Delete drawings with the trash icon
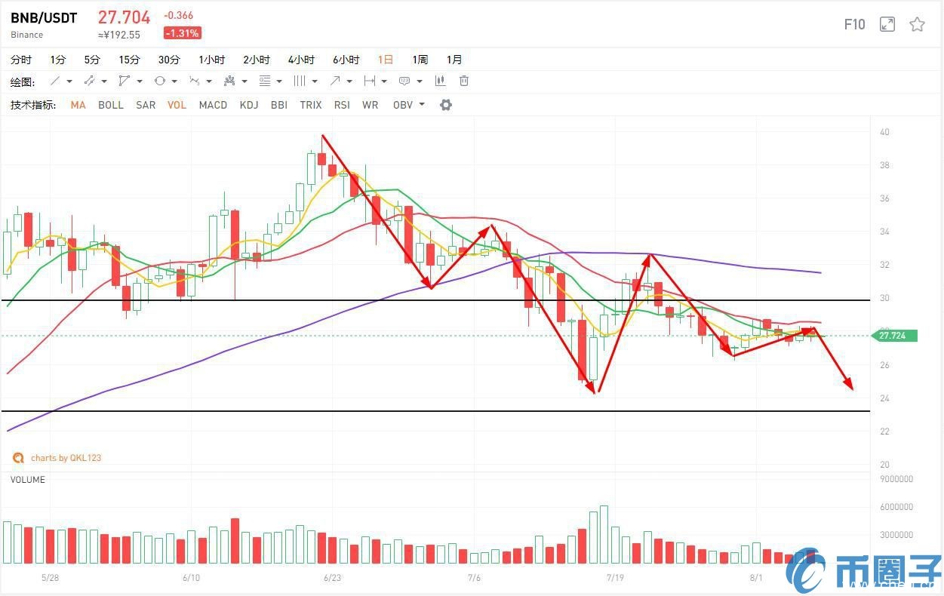Viewport: 944px width, 596px height. coord(464,81)
